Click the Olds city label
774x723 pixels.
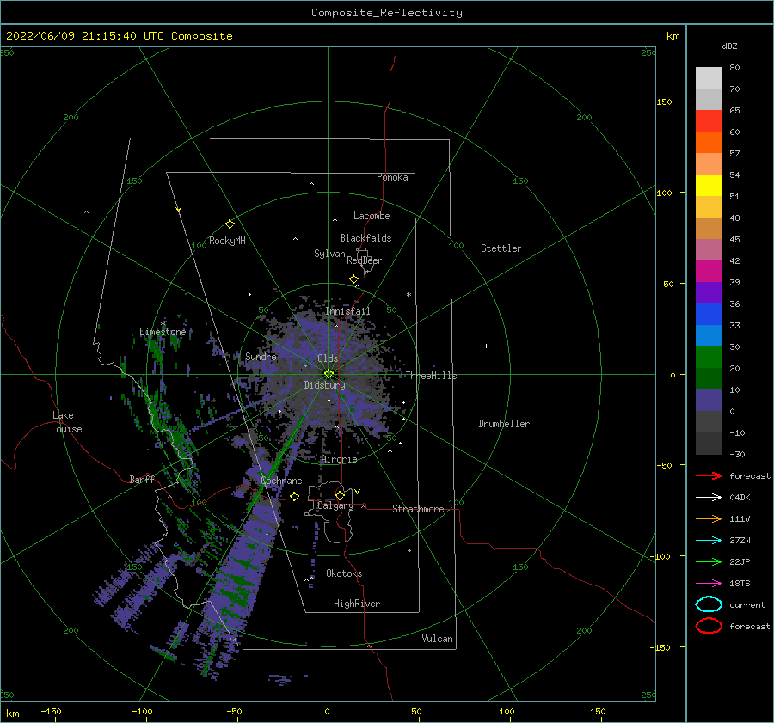pyautogui.click(x=328, y=358)
